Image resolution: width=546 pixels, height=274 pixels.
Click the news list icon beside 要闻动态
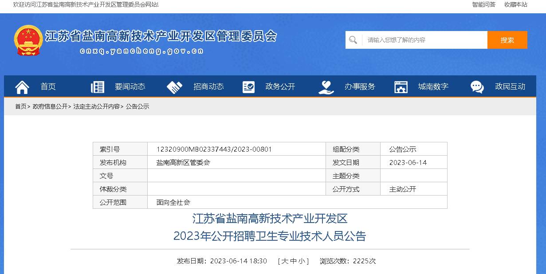coord(98,87)
